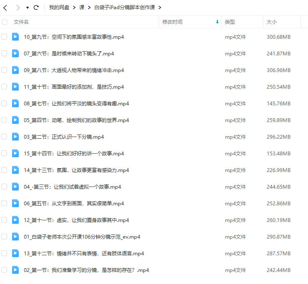Go to 我的网盘 in breadcrumb
This screenshot has width=308, height=284.
pos(58,7)
